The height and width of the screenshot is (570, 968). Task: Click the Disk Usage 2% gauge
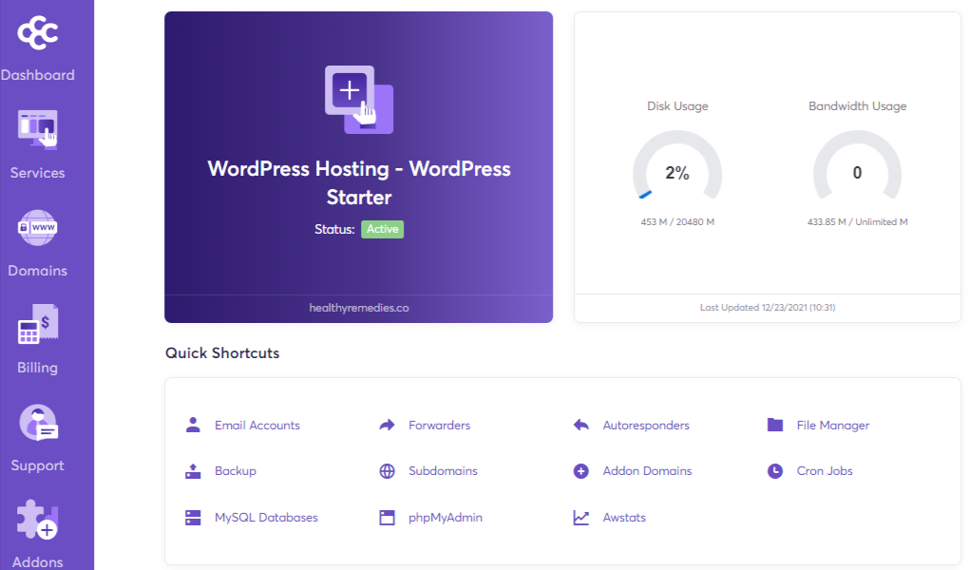click(677, 165)
